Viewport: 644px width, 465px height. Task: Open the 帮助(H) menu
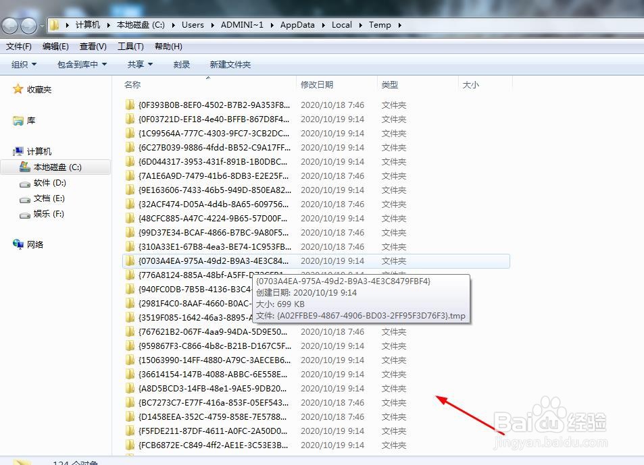[x=168, y=47]
